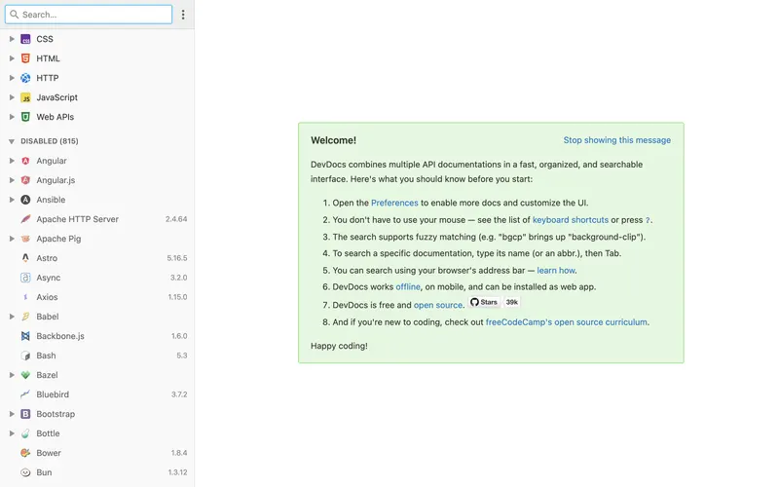The width and height of the screenshot is (779, 487).
Task: Click freeCodeCamp's open source curriculum link
Action: 567,322
